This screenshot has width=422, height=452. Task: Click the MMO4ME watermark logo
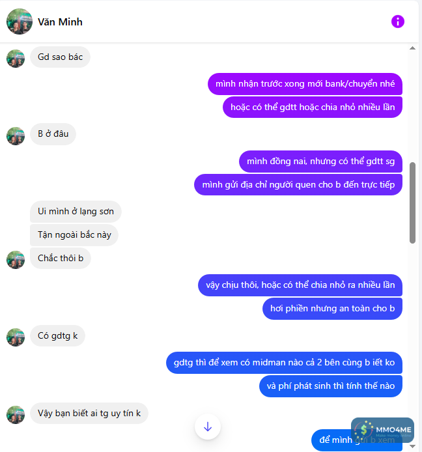point(382,431)
